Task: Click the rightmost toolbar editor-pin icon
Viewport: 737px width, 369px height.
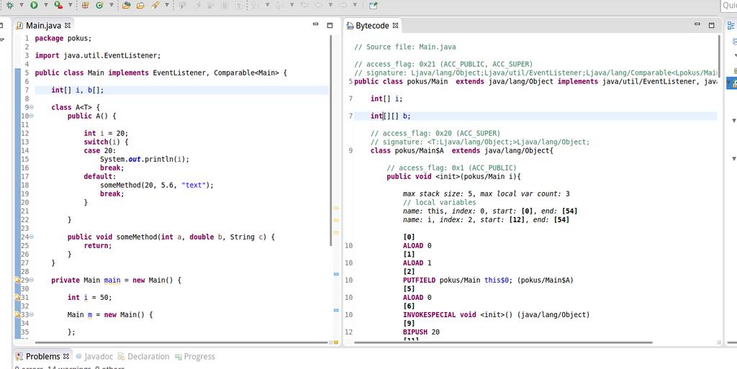Action: click(374, 5)
